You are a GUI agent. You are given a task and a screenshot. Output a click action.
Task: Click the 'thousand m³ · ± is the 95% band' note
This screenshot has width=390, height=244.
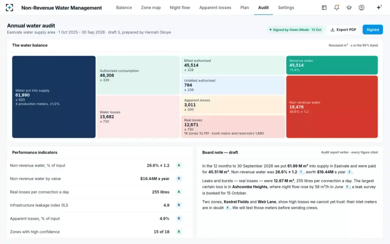pyautogui.click(x=353, y=45)
